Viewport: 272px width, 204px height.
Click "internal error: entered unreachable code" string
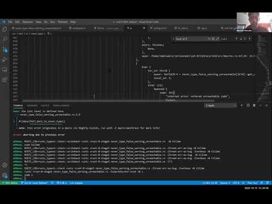click(x=197, y=96)
